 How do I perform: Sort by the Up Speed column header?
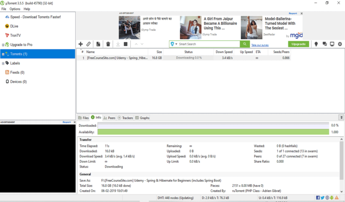pos(244,52)
